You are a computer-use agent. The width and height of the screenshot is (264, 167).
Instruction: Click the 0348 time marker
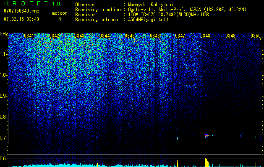tap(205, 36)
